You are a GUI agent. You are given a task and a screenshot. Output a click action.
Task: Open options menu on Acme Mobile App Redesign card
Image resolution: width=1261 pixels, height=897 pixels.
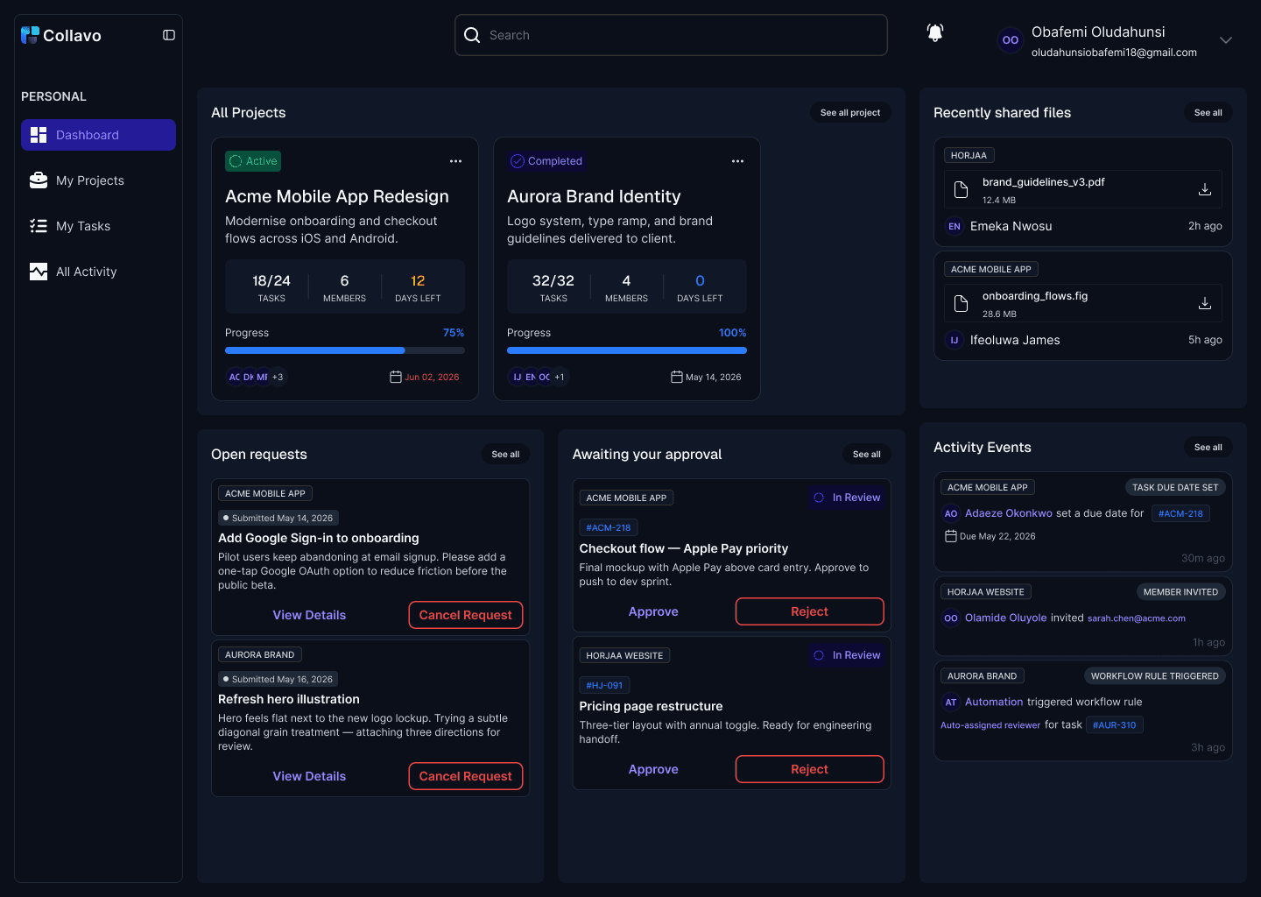pyautogui.click(x=455, y=161)
